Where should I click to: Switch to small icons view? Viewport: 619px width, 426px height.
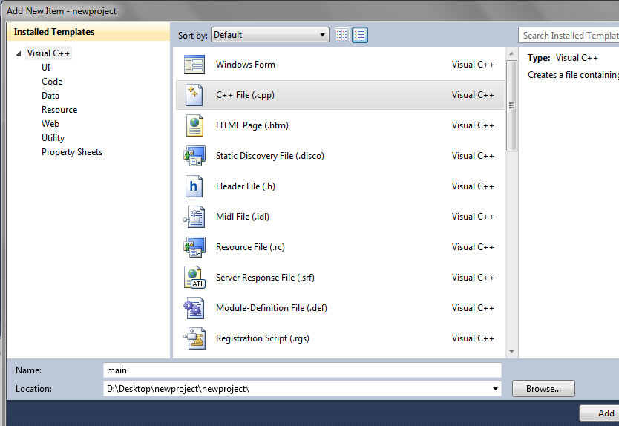tap(342, 35)
